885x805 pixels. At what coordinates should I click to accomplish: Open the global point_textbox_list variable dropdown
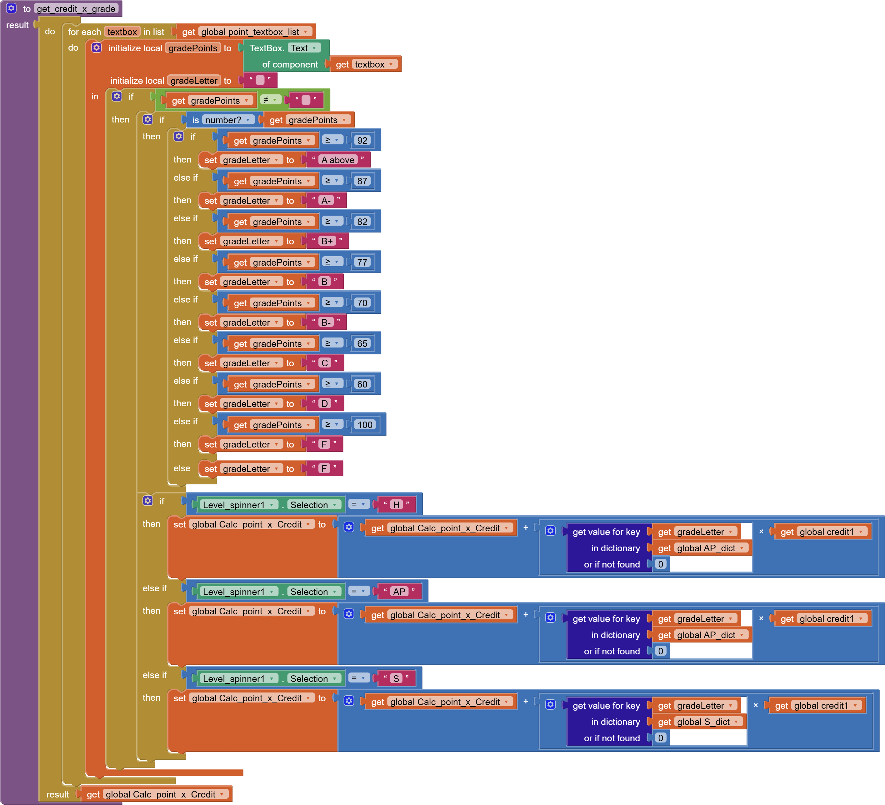[306, 32]
